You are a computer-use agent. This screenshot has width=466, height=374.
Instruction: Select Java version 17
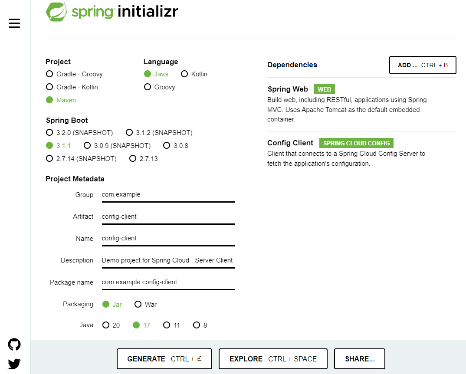(141, 325)
